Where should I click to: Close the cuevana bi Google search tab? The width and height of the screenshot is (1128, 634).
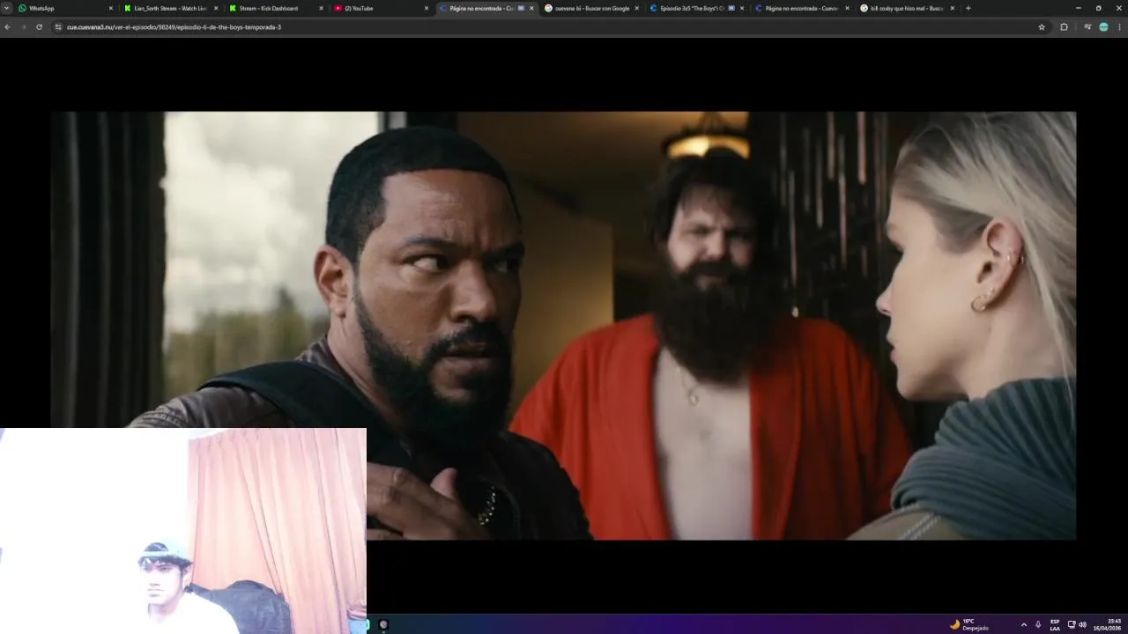[636, 8]
